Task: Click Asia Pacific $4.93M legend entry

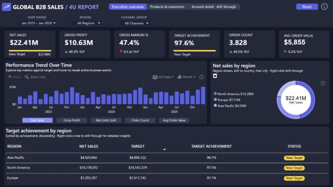Action: click(230, 105)
